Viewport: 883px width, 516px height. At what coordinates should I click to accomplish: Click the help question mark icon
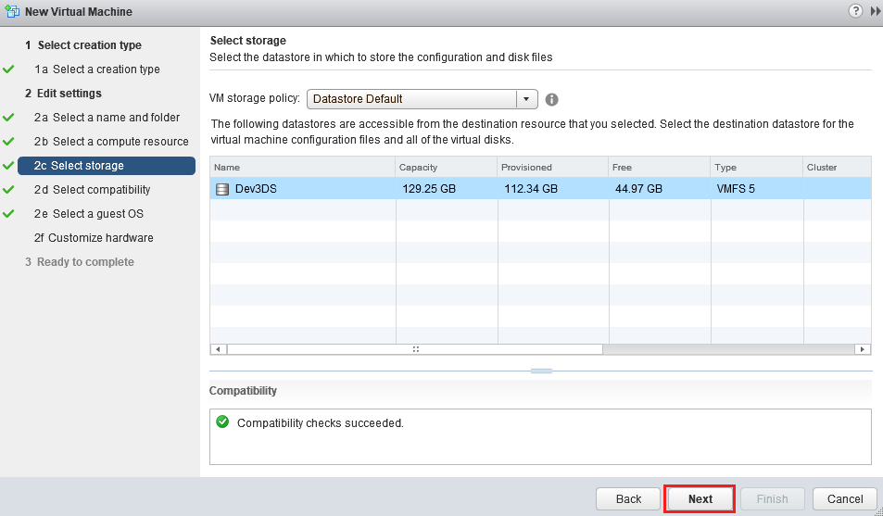(x=855, y=11)
